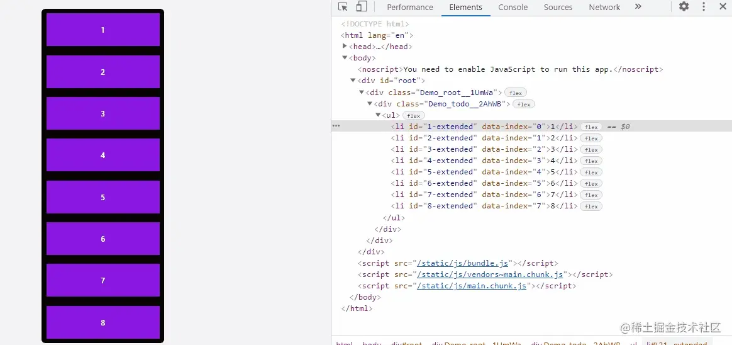Select the closing /ul tag line
This screenshot has height=345, width=732.
coord(394,218)
